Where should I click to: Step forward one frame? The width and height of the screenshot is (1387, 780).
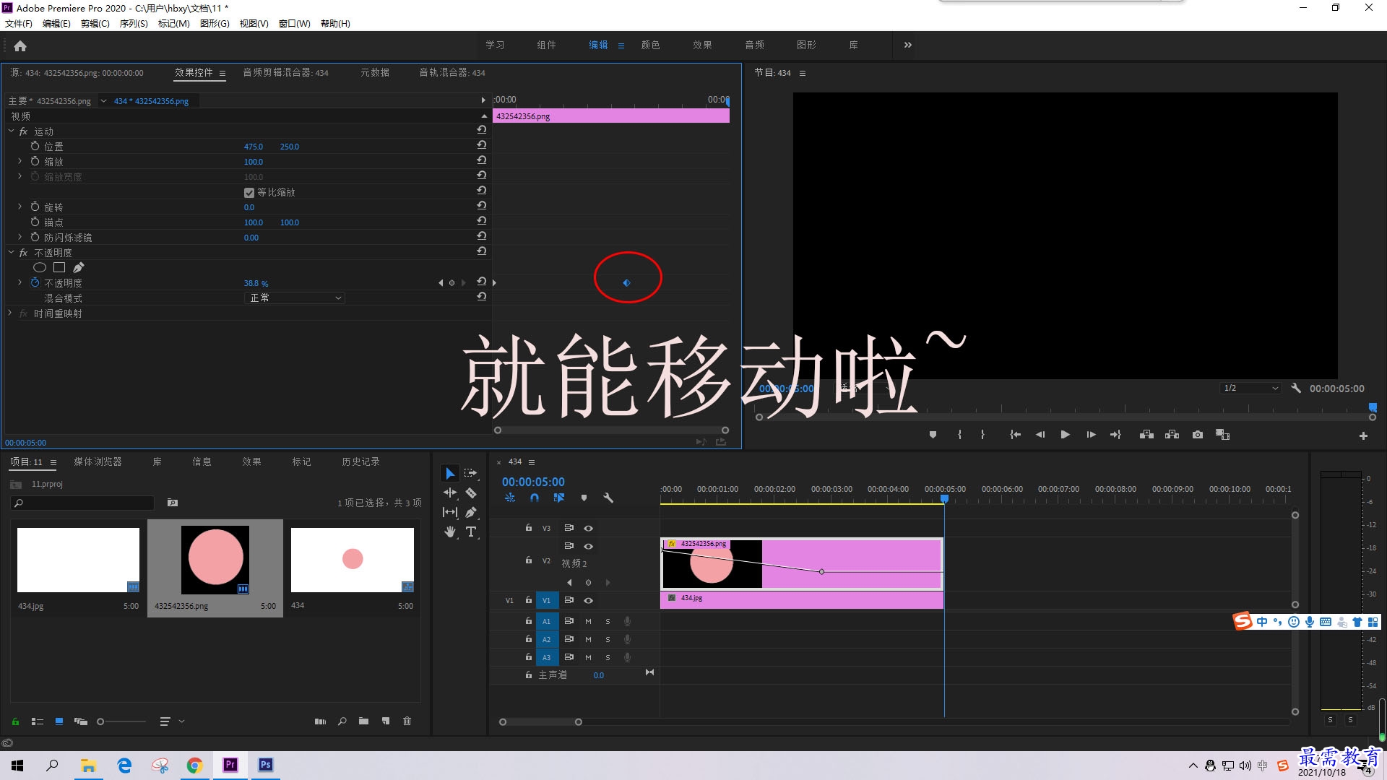[x=1091, y=435]
